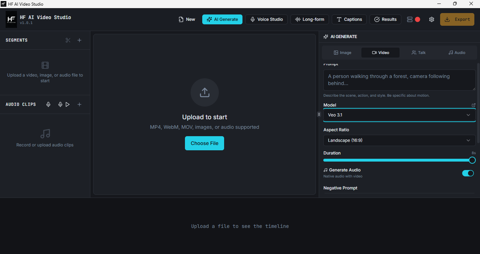Open the Long-form tool
This screenshot has width=480, height=254.
[x=310, y=19]
